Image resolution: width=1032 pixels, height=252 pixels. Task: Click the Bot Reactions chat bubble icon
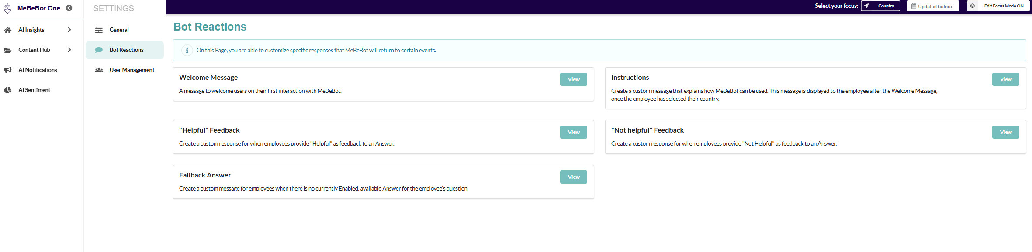pos(99,50)
